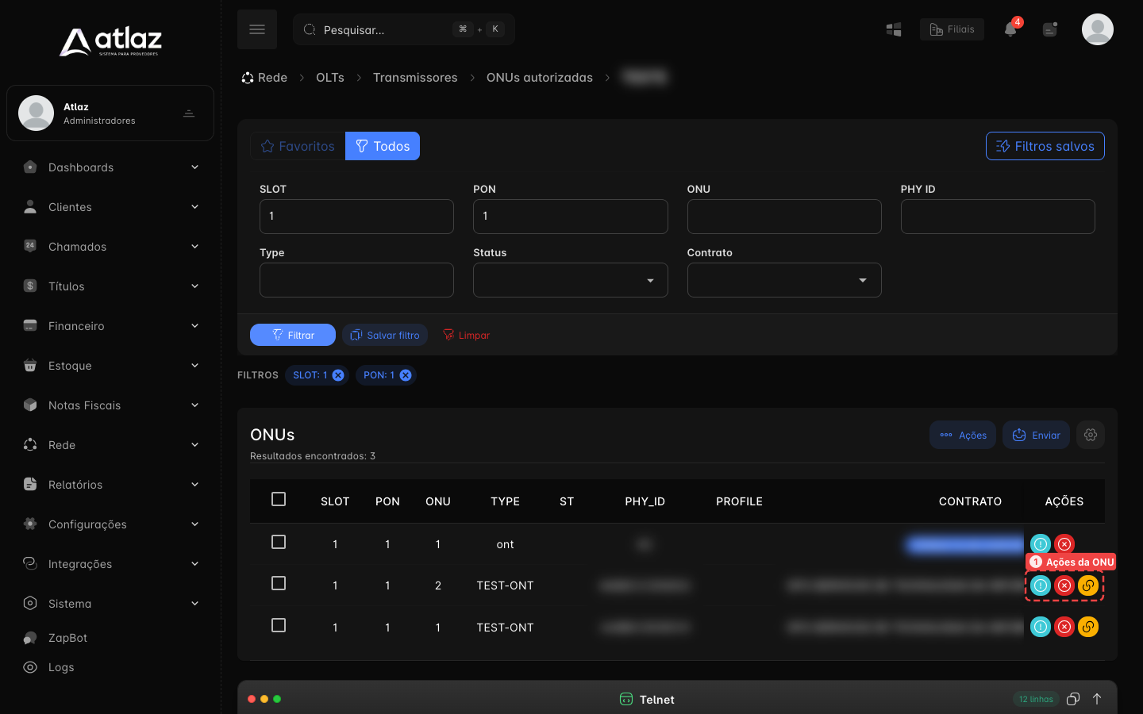Click the Telnet panel up arrow icon
Screen dimensions: 1143x714
tap(1097, 699)
